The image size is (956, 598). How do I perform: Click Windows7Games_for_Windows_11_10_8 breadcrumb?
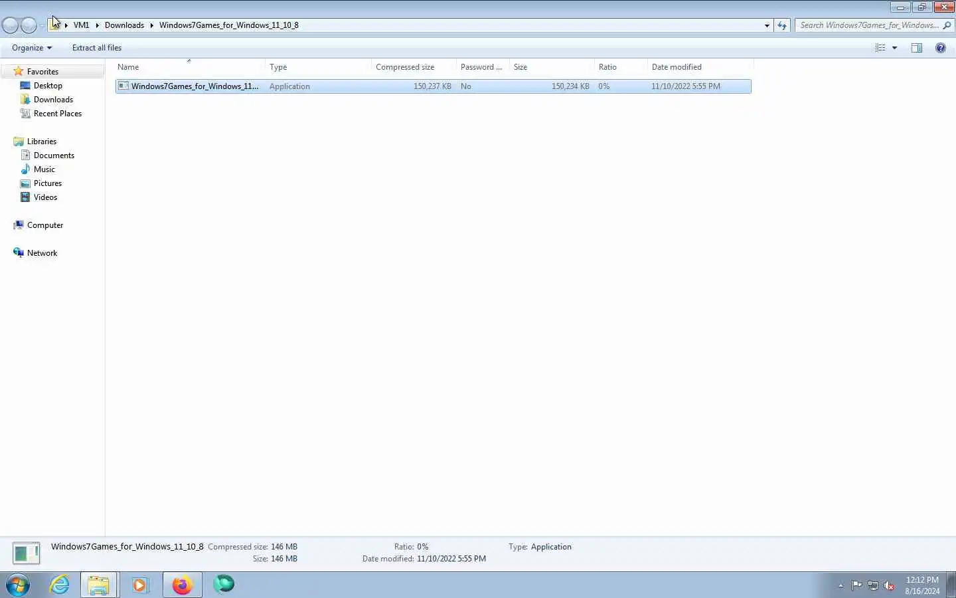[x=229, y=25]
